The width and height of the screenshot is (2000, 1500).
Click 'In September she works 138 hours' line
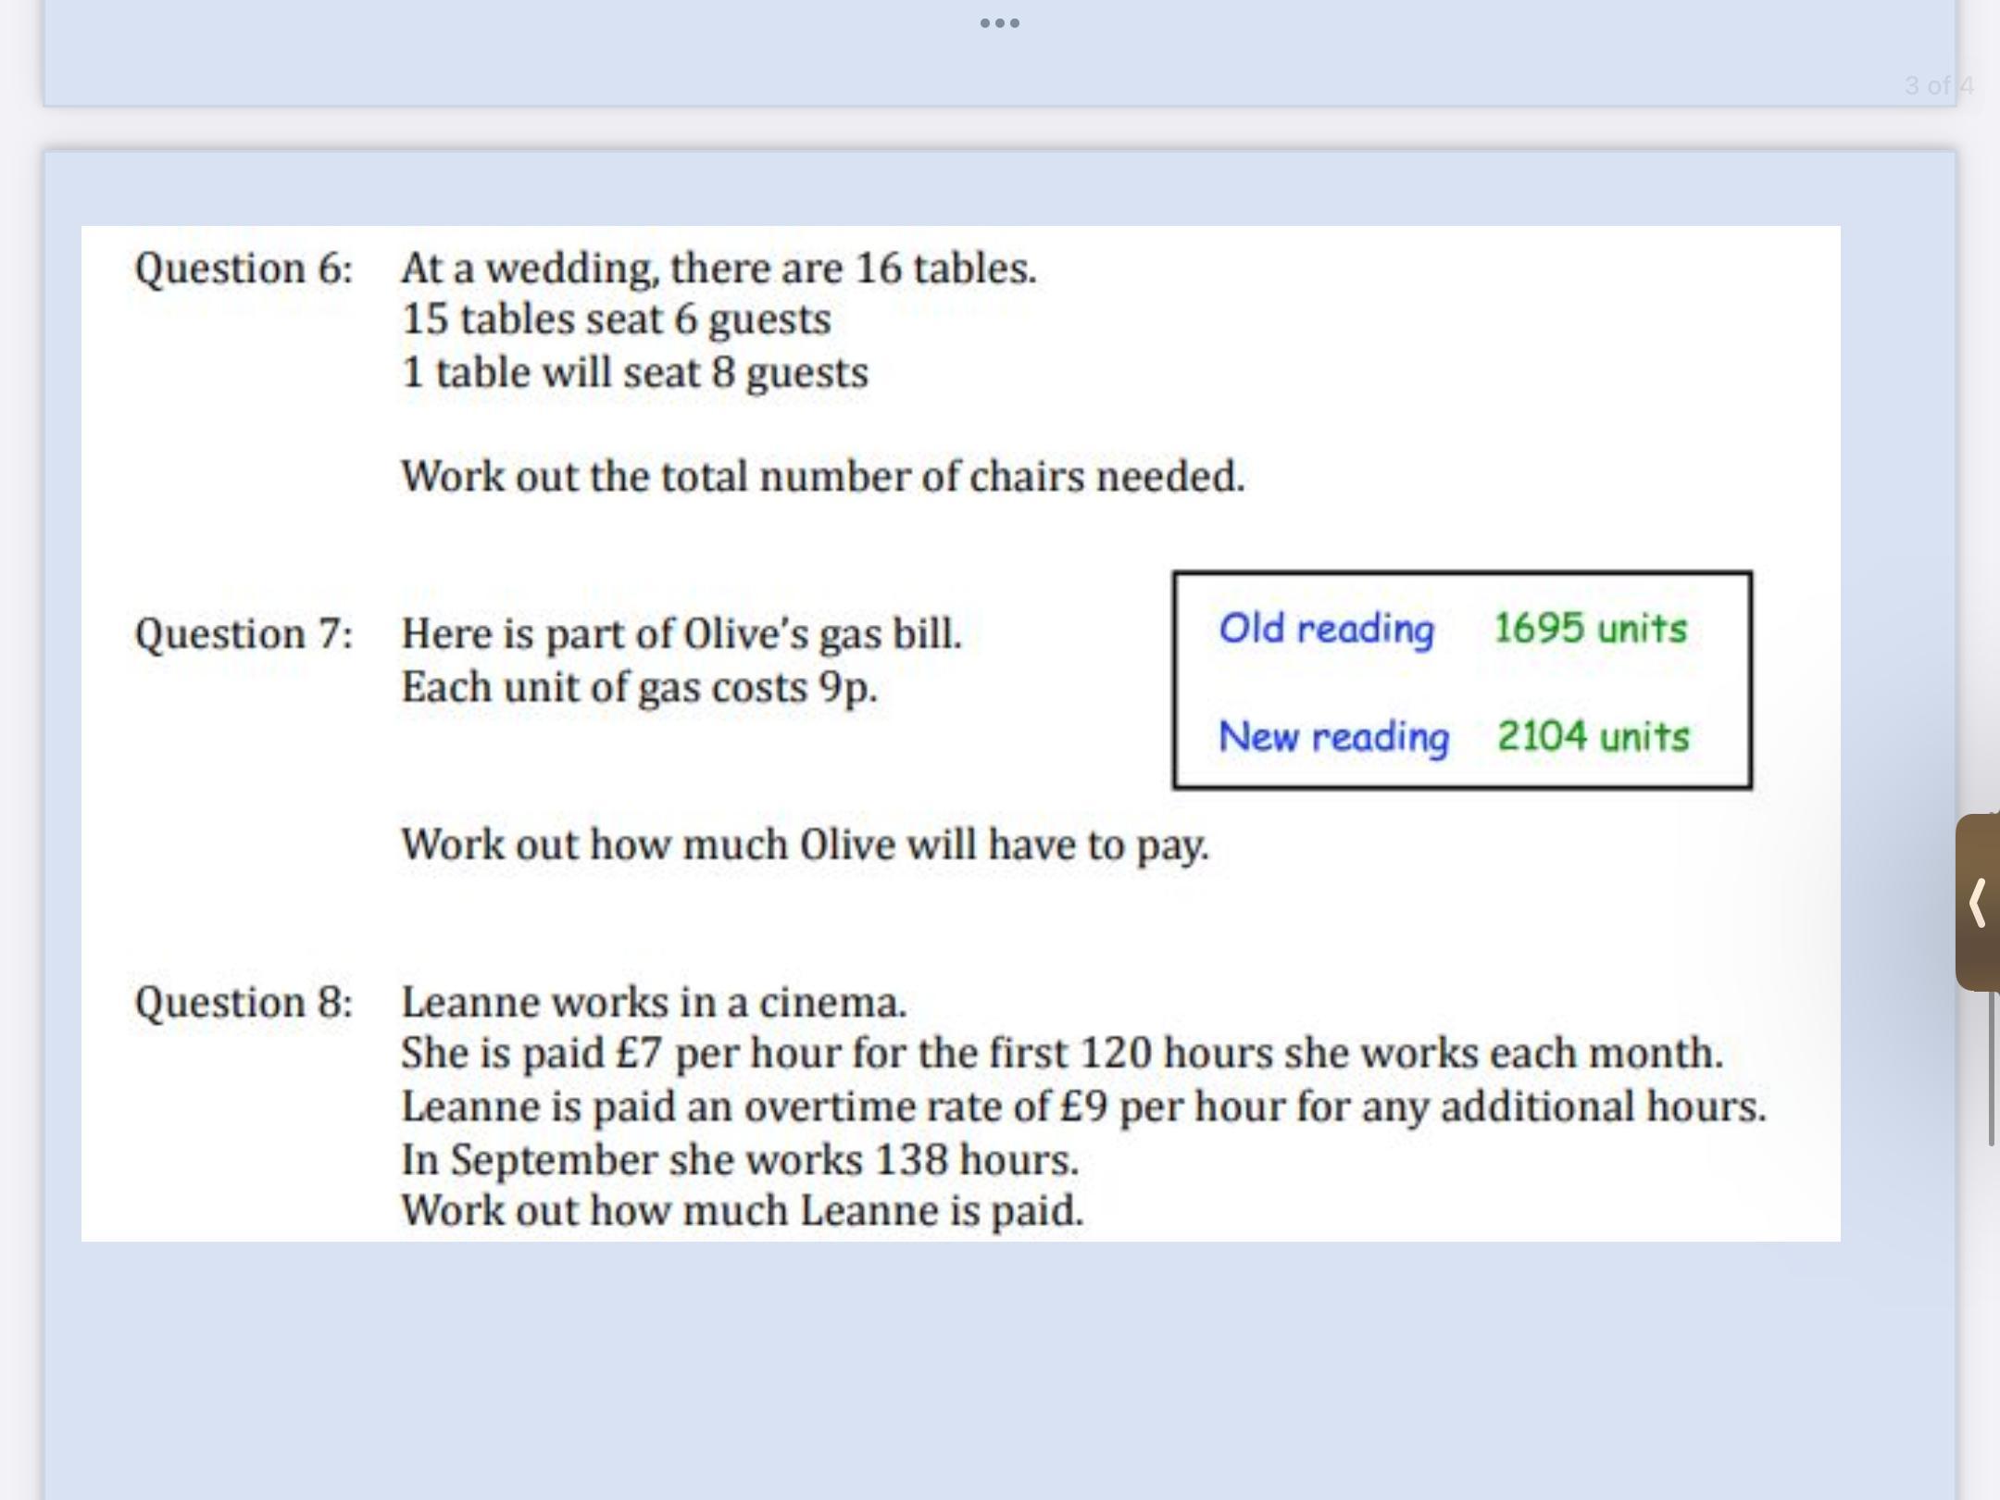point(739,1159)
